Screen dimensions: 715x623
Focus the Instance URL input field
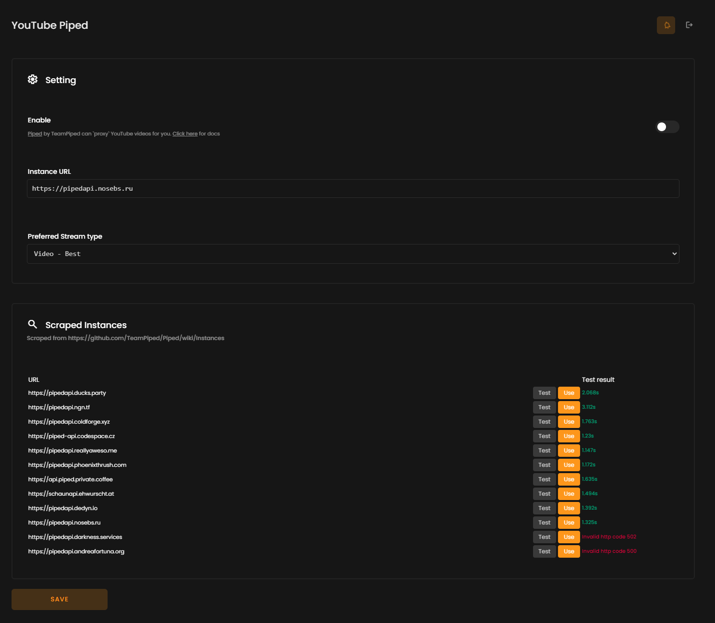[x=353, y=188]
